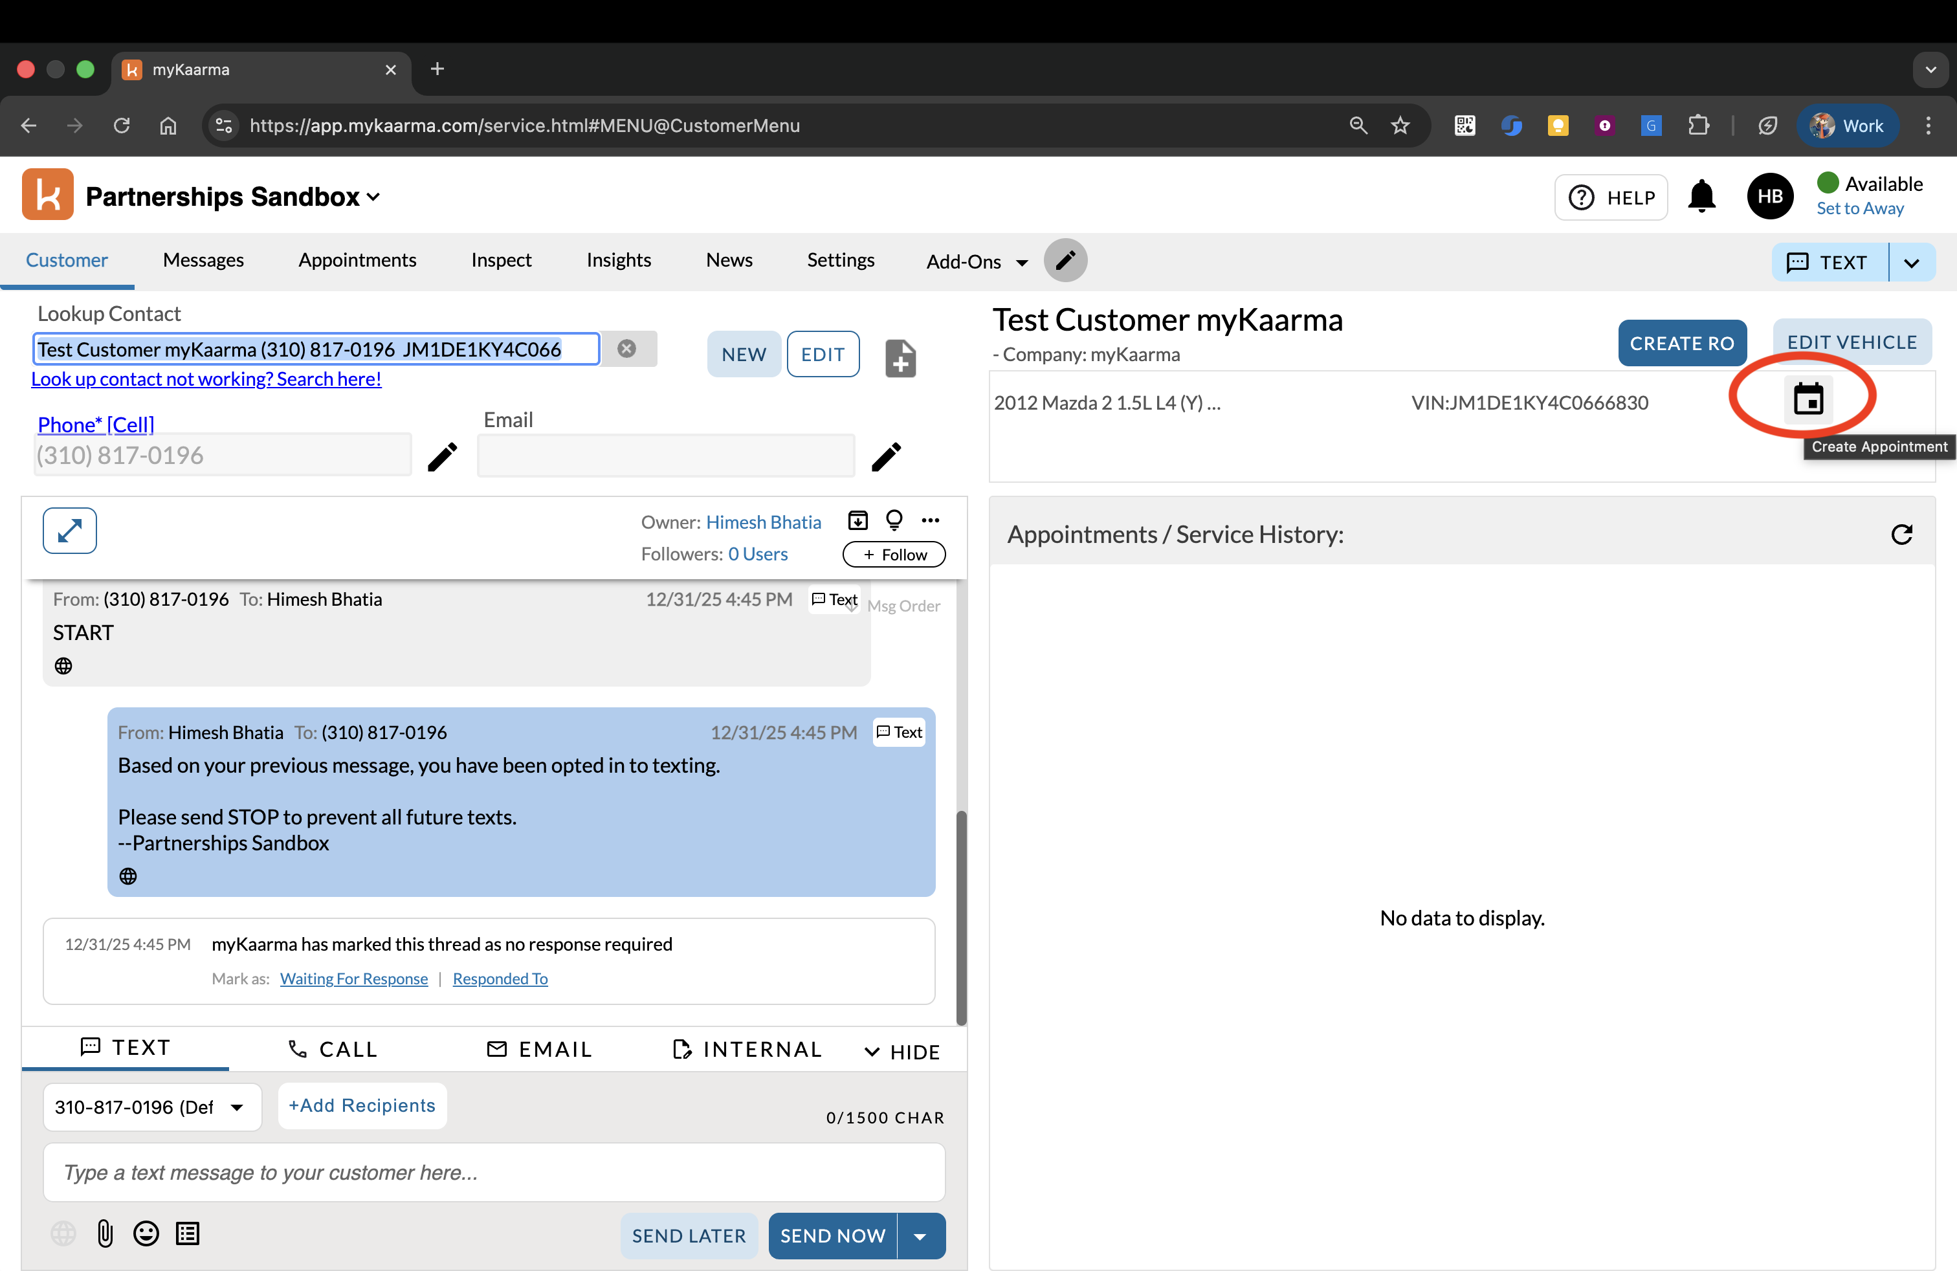Mark thread as Waiting For Response

tap(353, 978)
